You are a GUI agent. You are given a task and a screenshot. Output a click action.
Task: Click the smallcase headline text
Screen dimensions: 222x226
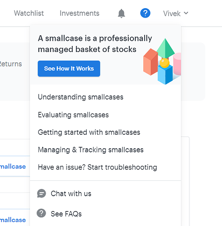pos(95,44)
